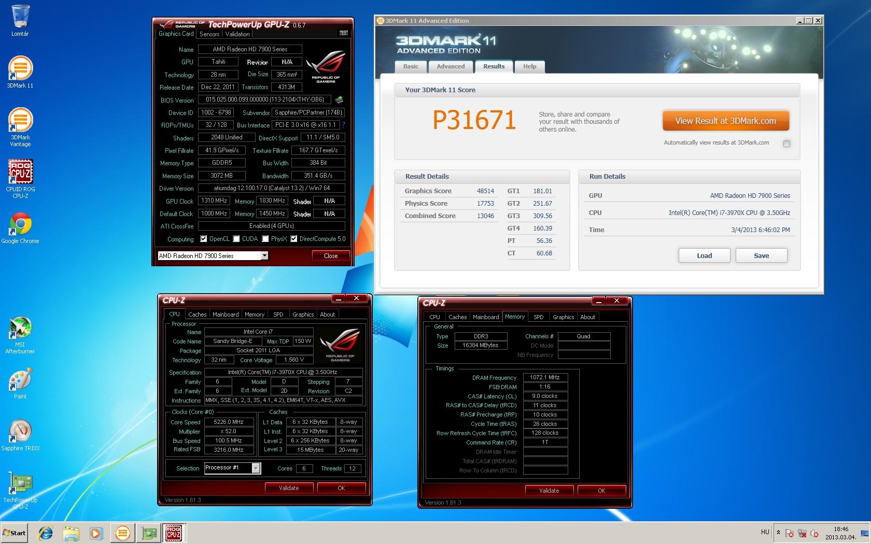Click the Save button in Run Details
This screenshot has width=871, height=544.
point(761,255)
